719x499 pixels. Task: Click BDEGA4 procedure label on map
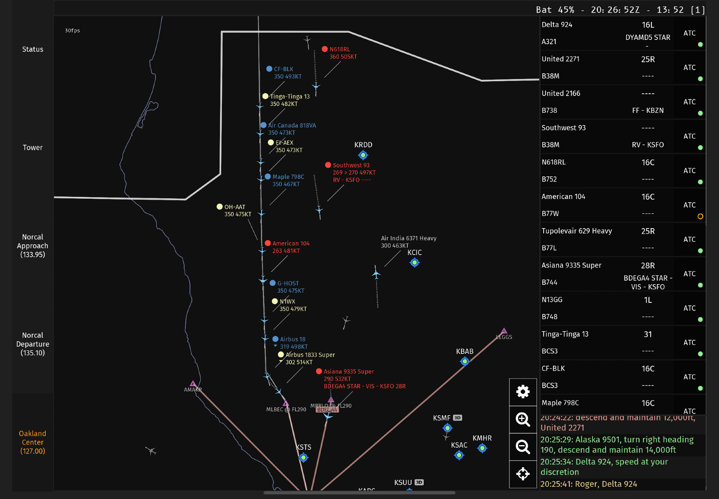click(x=327, y=410)
